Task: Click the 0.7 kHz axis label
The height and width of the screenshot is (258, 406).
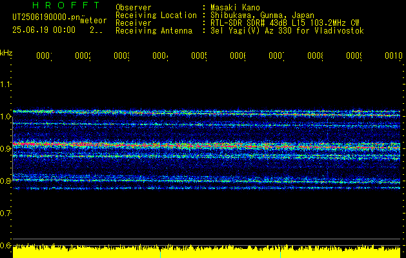Action: [x=5, y=213]
